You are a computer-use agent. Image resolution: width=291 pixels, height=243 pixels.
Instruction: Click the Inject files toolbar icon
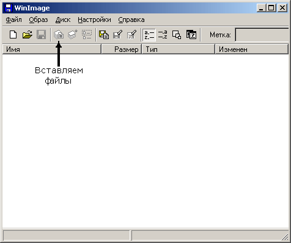point(59,35)
